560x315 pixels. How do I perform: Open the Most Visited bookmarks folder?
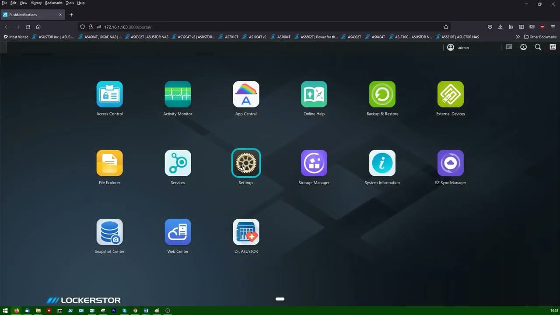[x=16, y=37]
